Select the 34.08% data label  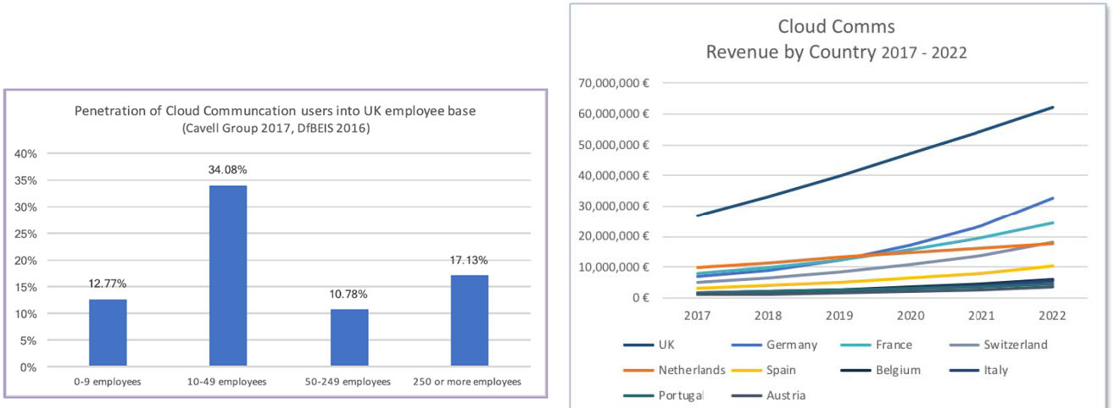(x=228, y=170)
